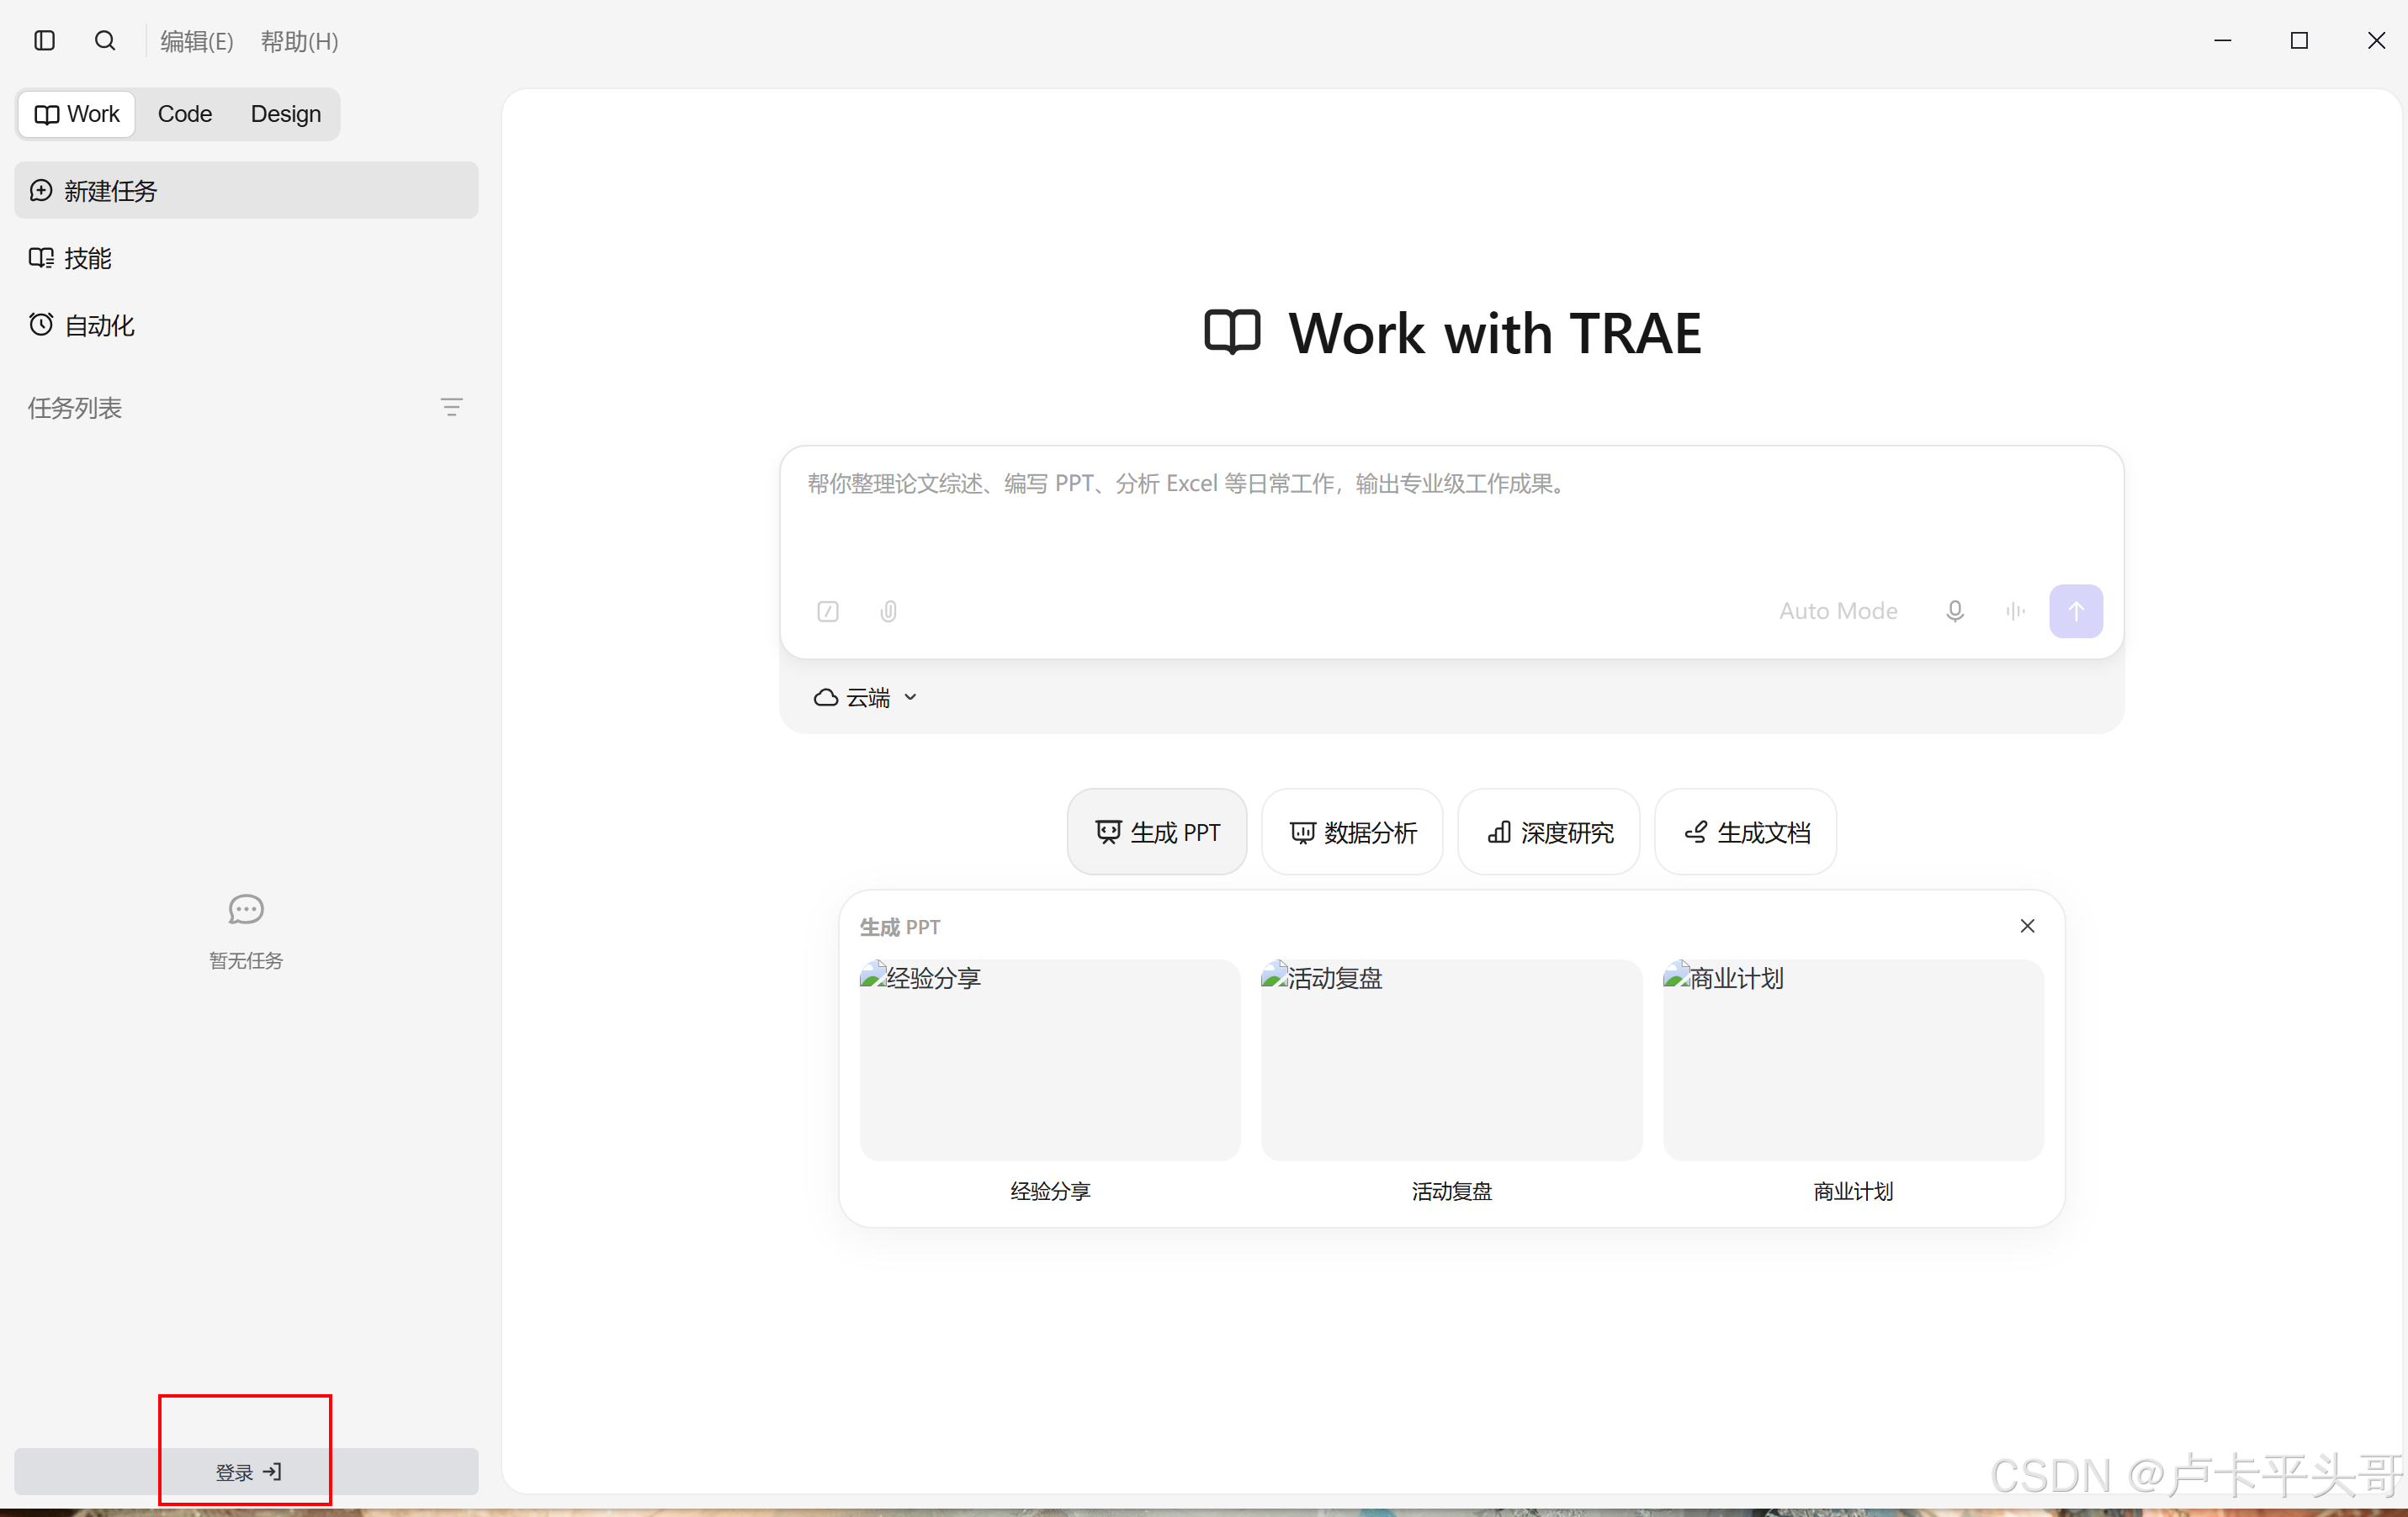Click the audio waveform icon
This screenshot has width=2408, height=1517.
click(2015, 610)
